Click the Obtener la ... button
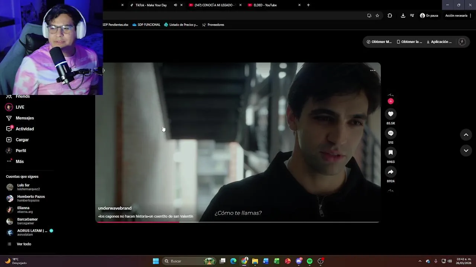Image resolution: width=476 pixels, height=267 pixels. 409,42
